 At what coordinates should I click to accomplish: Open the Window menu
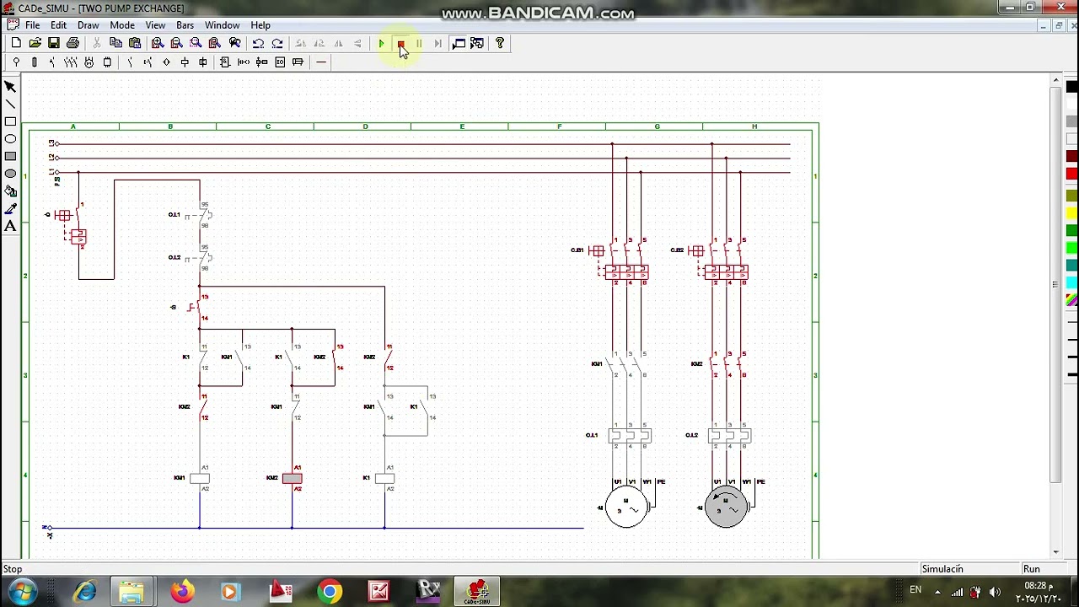(x=223, y=25)
